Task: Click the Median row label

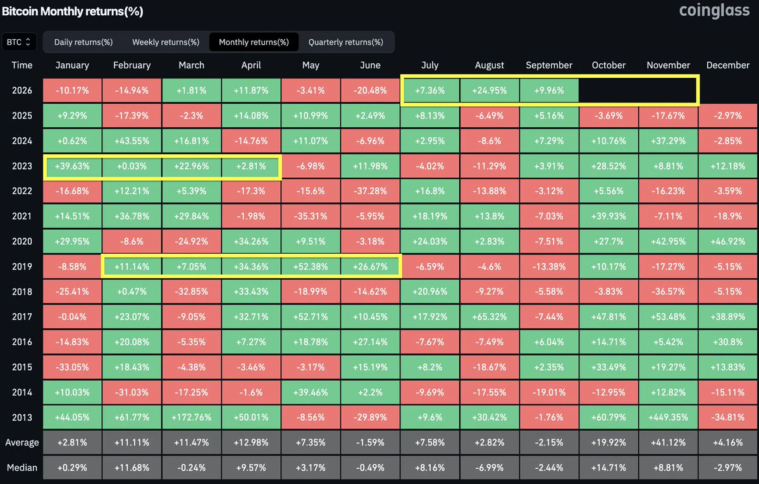Action: (22, 468)
